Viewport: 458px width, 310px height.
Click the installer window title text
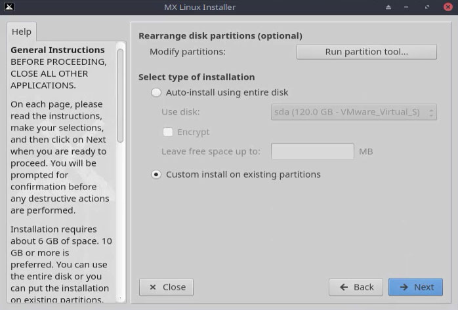[x=199, y=7]
